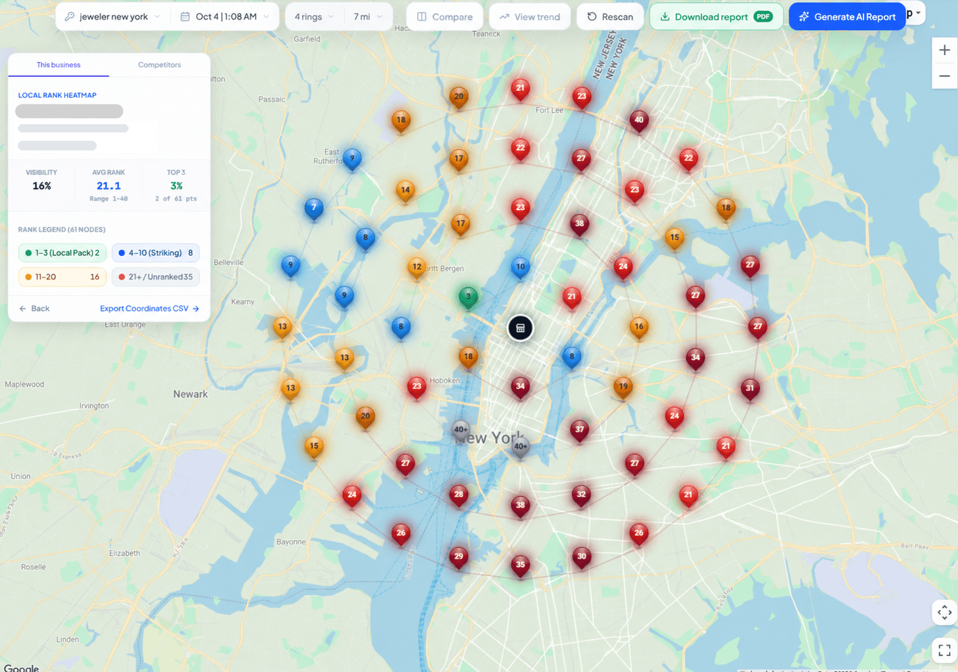The image size is (958, 672).
Task: Open the map type dropdown arrow
Action: pyautogui.click(x=918, y=13)
